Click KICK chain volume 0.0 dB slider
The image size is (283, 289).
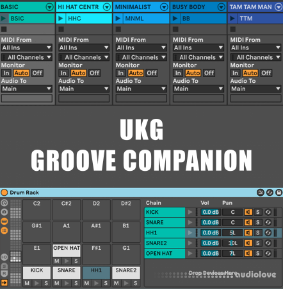click(211, 212)
